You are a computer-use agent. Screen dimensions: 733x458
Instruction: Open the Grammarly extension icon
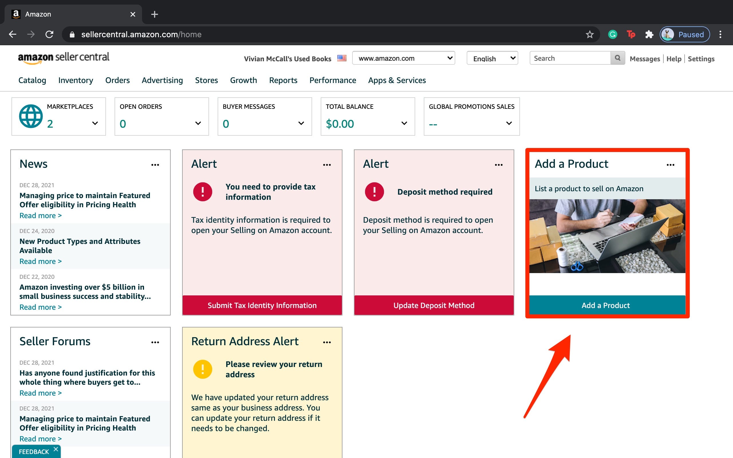[612, 35]
